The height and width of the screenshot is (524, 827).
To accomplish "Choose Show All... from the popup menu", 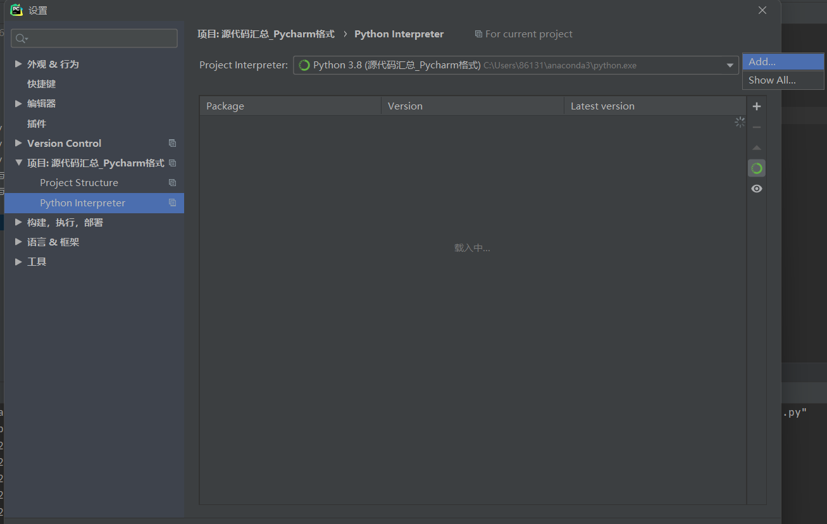I will (x=783, y=80).
